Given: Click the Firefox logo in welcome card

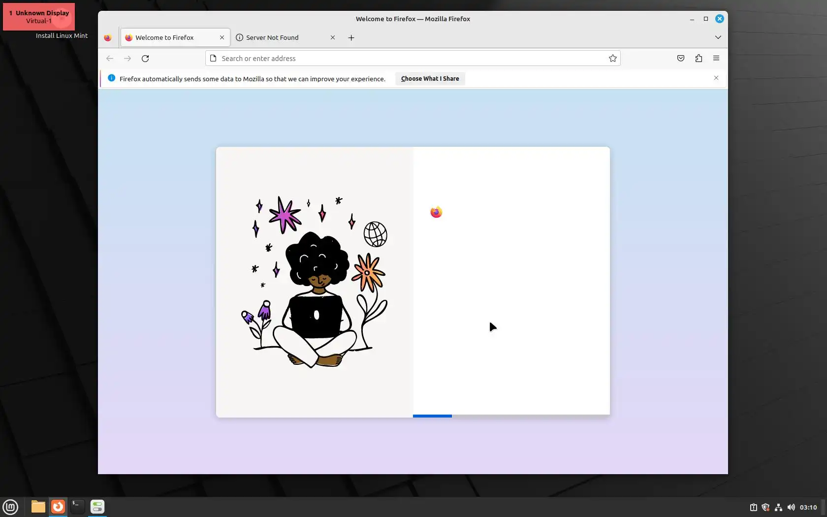Looking at the screenshot, I should pyautogui.click(x=436, y=212).
